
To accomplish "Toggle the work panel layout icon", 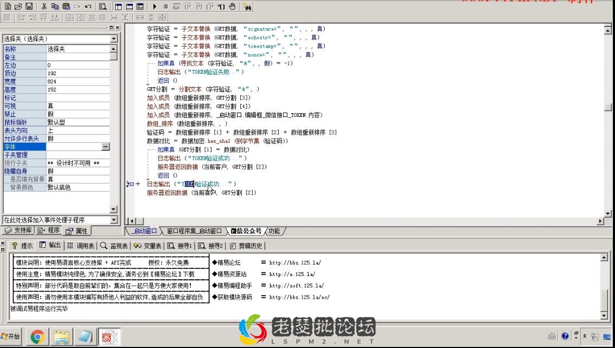I will (x=118, y=6).
